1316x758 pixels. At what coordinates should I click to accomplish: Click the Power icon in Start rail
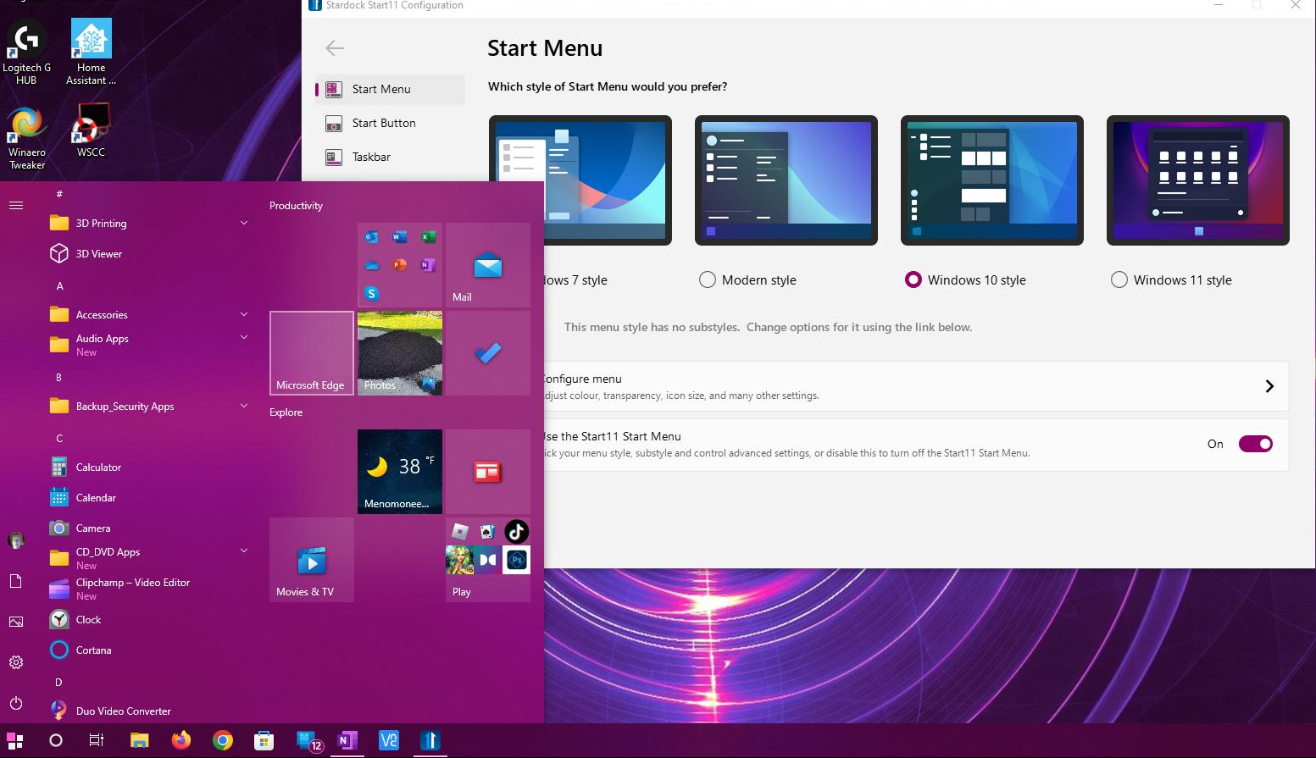coord(15,703)
